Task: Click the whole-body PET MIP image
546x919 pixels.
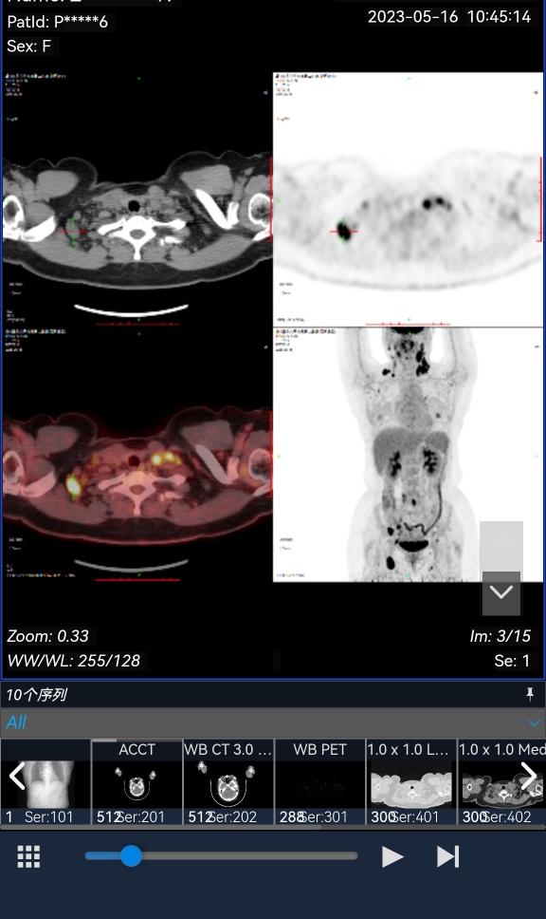Action: click(408, 455)
